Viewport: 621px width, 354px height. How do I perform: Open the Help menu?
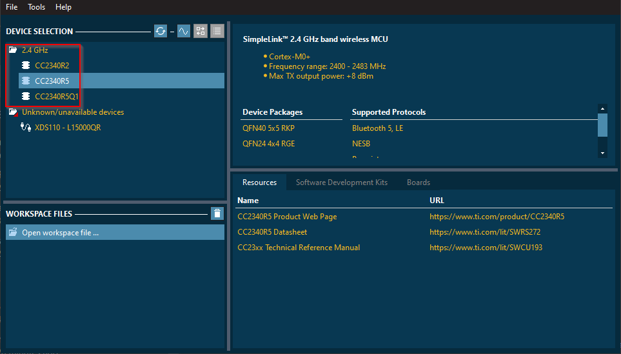[63, 7]
